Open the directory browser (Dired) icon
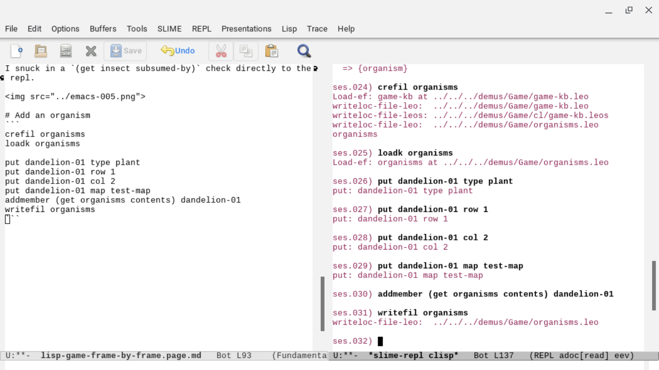The height and width of the screenshot is (370, 659). pos(66,51)
